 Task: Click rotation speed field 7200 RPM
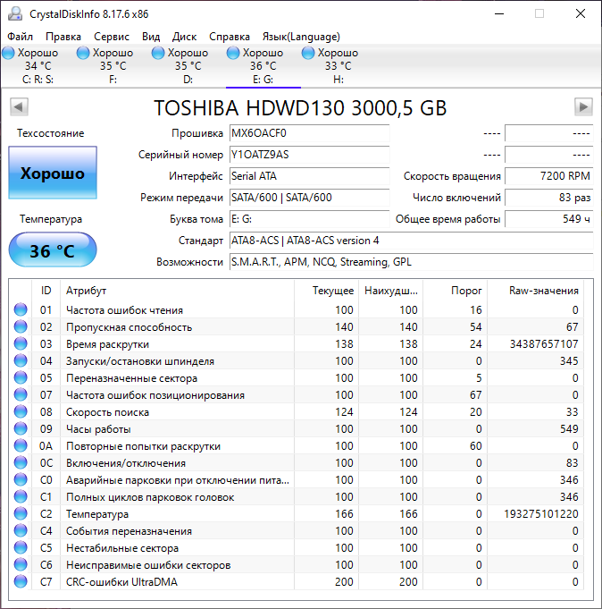(x=549, y=176)
